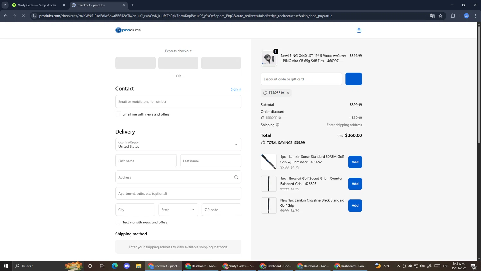Open network status in system tray

tap(416, 266)
